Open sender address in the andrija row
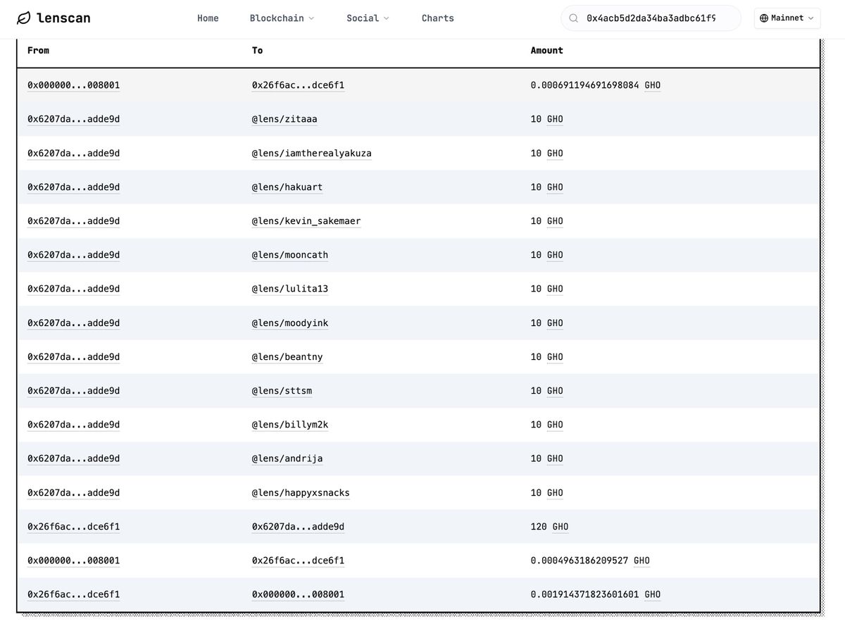 click(x=73, y=458)
